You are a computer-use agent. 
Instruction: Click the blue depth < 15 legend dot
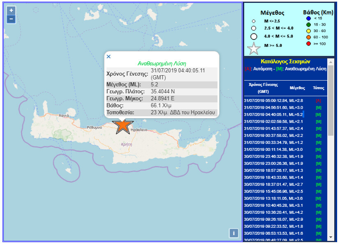[x=309, y=18]
